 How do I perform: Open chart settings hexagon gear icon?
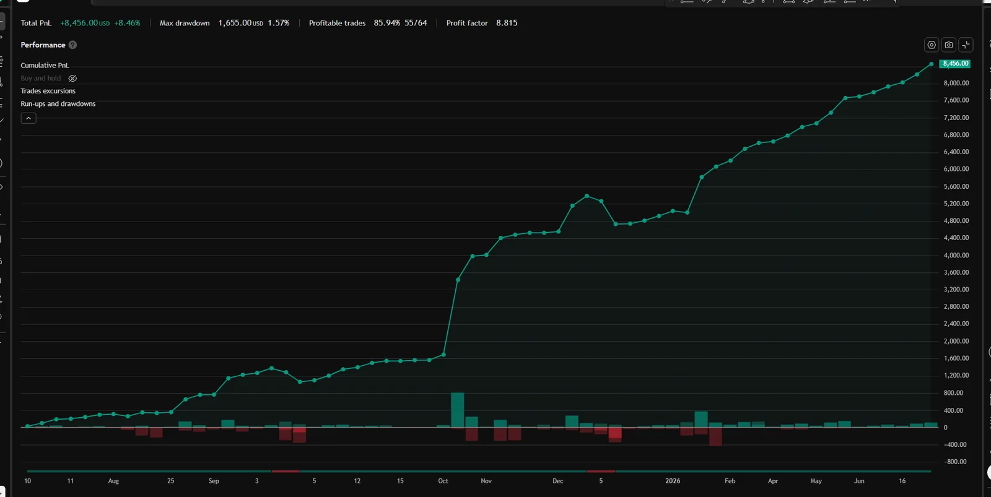click(932, 45)
